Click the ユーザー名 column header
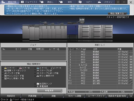Image resolution: width=134 pixels, height=101 pixels. 54,49
